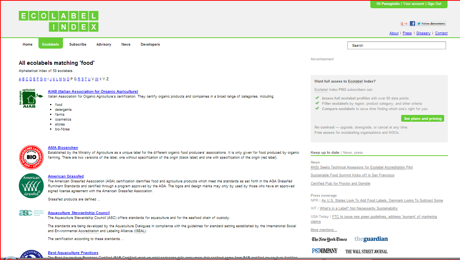Jump to letter G in index
Screen dimensions: 460x260
click(x=41, y=79)
